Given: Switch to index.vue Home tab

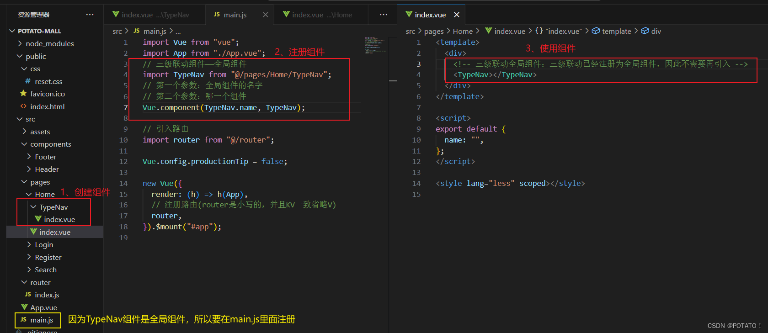Looking at the screenshot, I should (x=321, y=15).
